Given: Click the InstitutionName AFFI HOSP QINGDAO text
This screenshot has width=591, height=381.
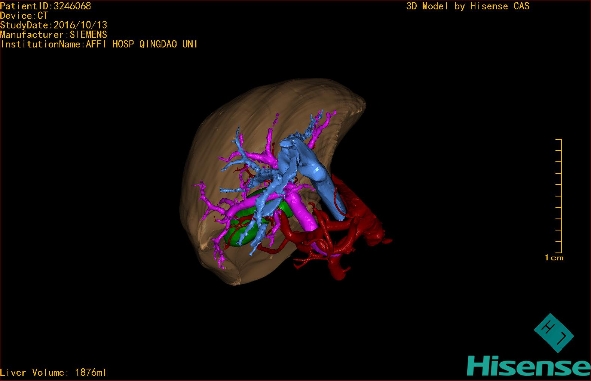Looking at the screenshot, I should click(x=99, y=44).
